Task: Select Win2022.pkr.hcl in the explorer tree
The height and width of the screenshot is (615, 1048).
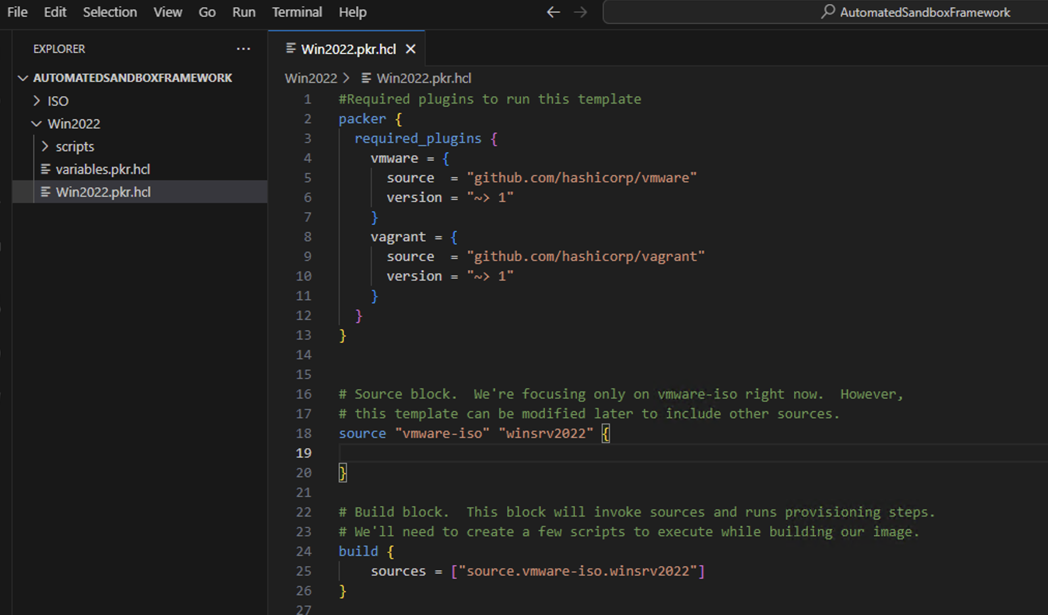Action: [140, 192]
